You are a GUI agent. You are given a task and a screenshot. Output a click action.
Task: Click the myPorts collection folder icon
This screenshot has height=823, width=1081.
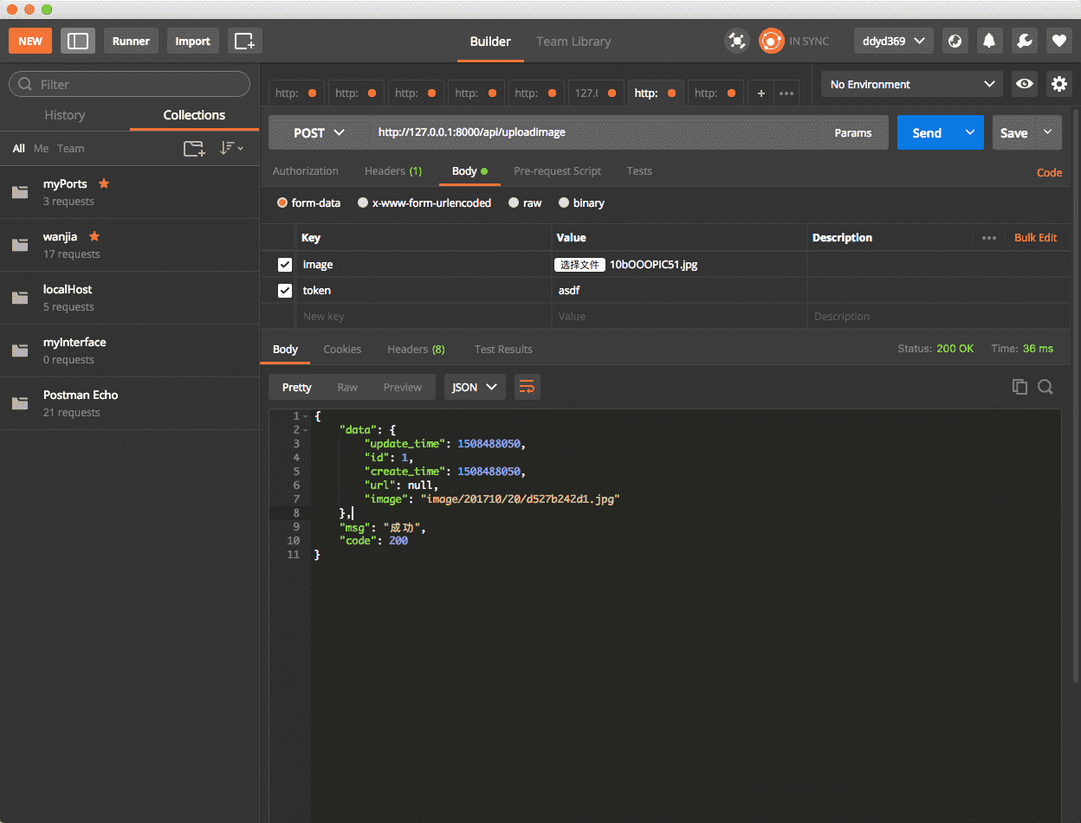[x=20, y=192]
